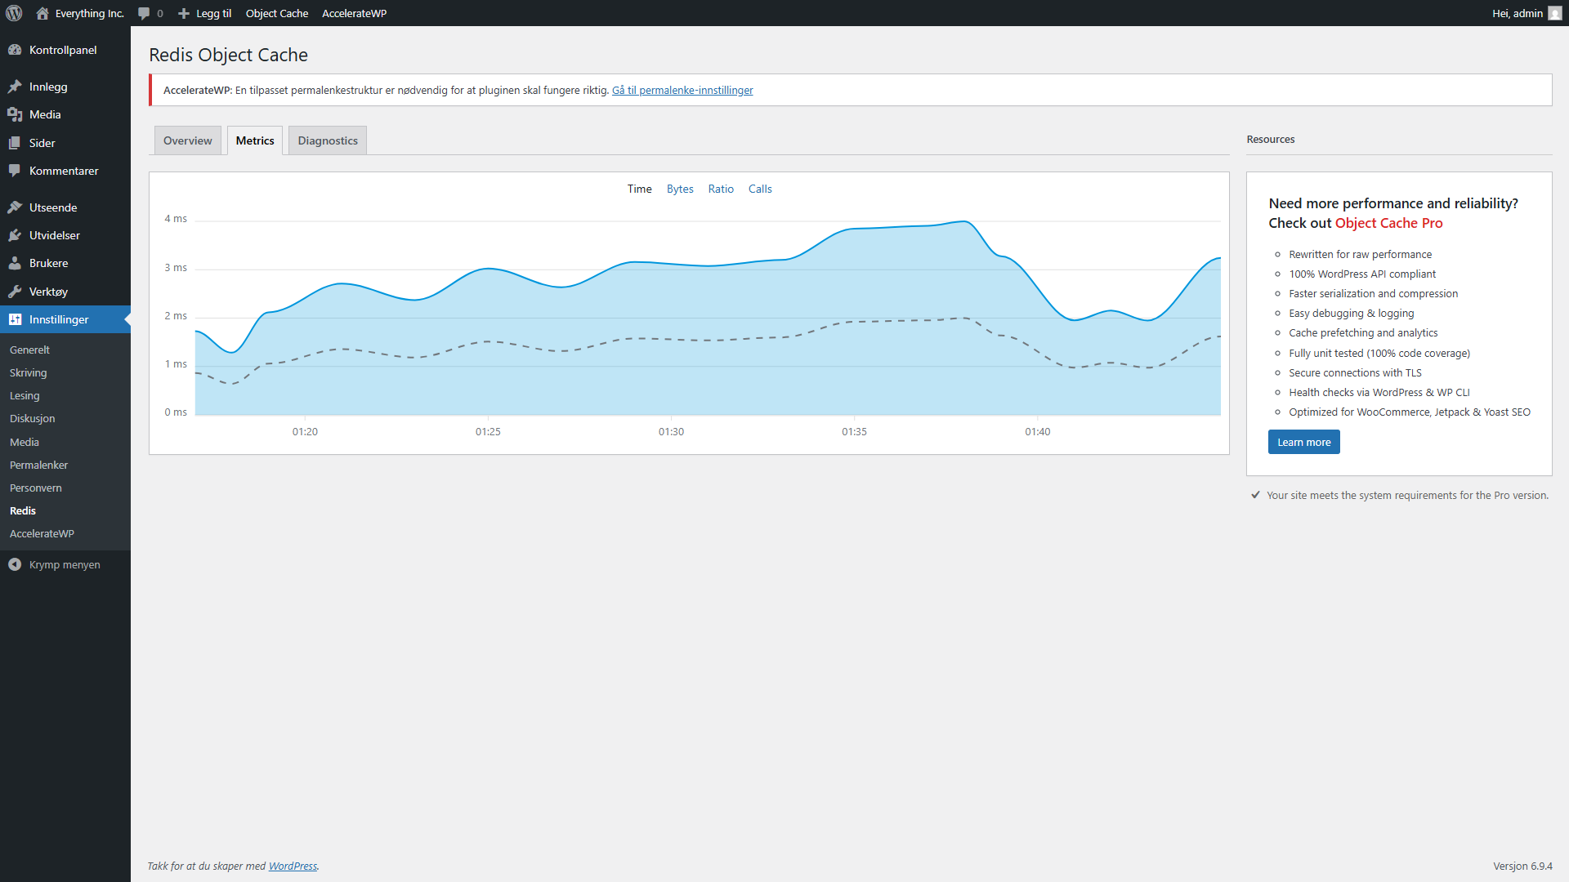The image size is (1569, 882).
Task: Click the Utseende paintbrush icon
Action: (15, 207)
